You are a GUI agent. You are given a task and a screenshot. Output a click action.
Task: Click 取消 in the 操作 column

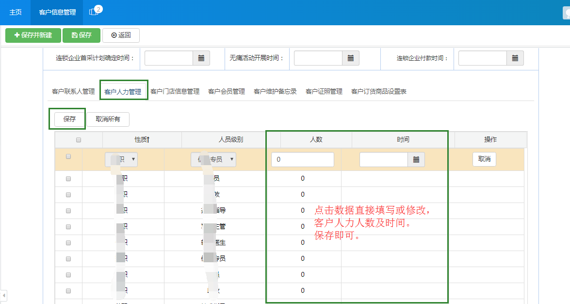[484, 159]
